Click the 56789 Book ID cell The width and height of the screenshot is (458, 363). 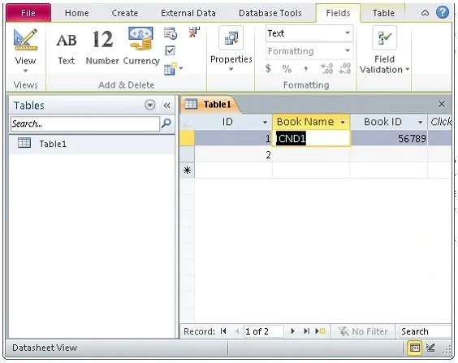pyautogui.click(x=389, y=138)
